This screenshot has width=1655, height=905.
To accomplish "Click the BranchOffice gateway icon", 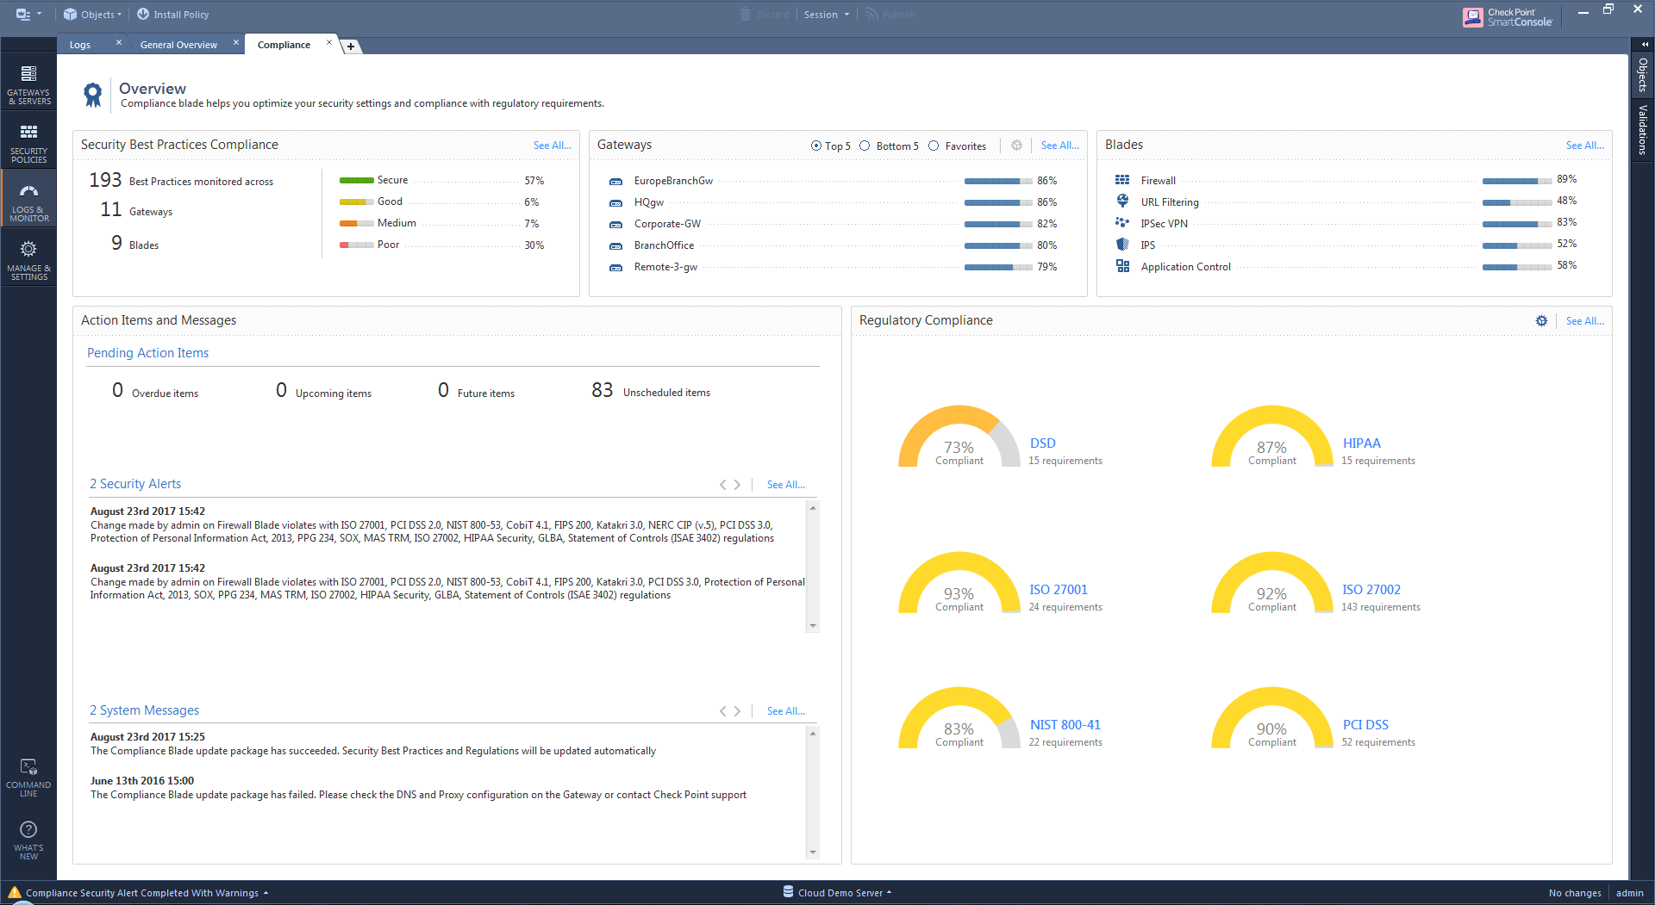I will pos(615,246).
